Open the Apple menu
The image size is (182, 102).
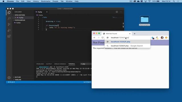click(x=3, y=1)
